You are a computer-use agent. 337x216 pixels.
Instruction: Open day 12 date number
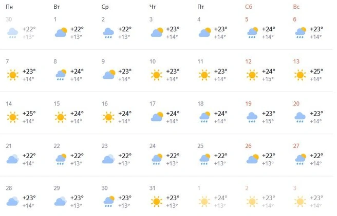coord(248,61)
